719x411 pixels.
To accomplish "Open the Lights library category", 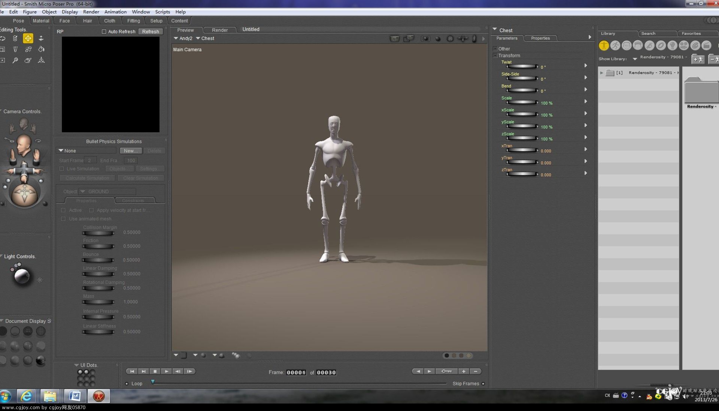I will 672,45.
